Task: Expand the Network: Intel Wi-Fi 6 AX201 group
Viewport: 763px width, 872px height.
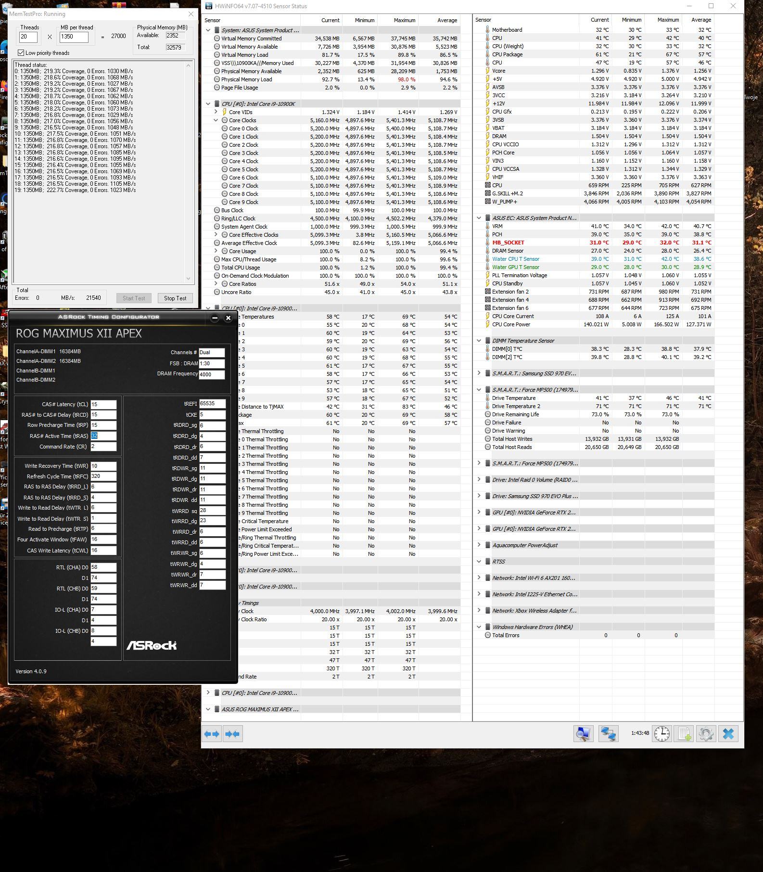Action: [479, 578]
